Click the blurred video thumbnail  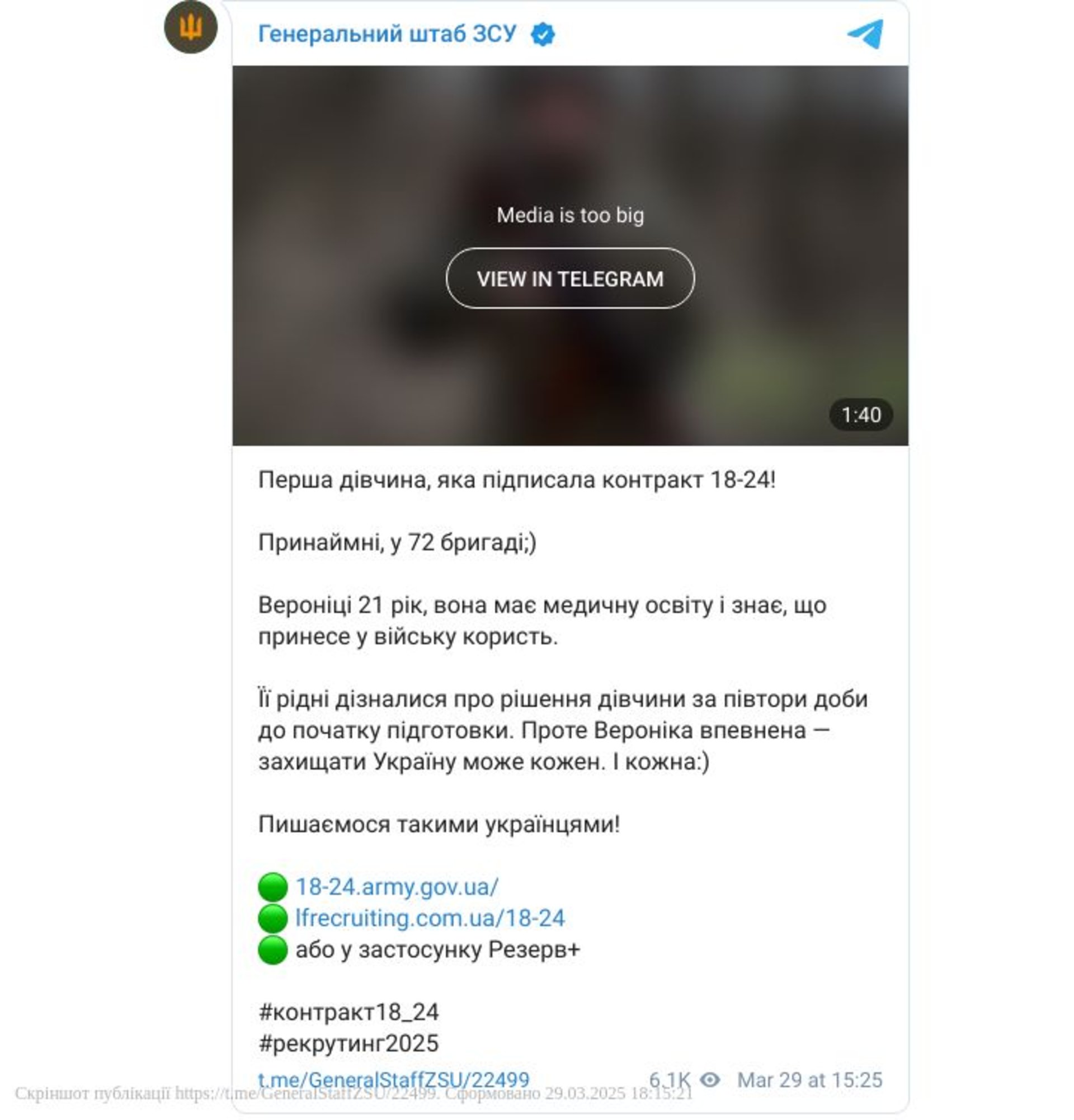click(x=570, y=256)
